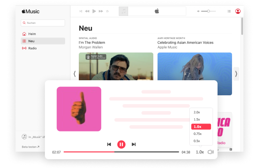This screenshot has height=168, width=262.
Task: Click the Suchen search field
Action: coord(43,23)
